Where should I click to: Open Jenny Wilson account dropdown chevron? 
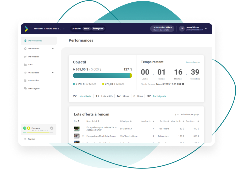pyautogui.click(x=206, y=29)
